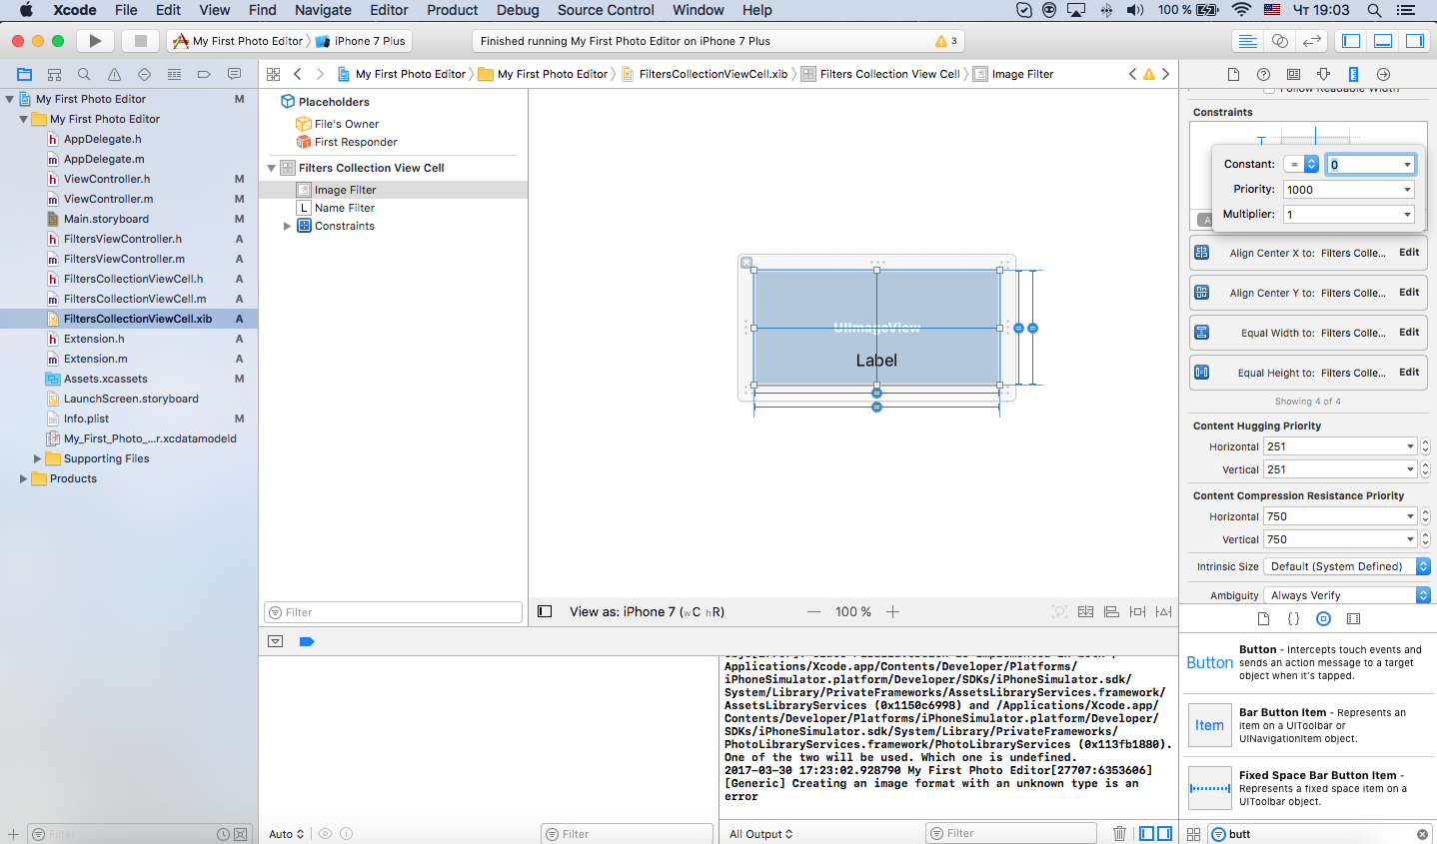Open the Breakpoint navigator icon

point(204,74)
